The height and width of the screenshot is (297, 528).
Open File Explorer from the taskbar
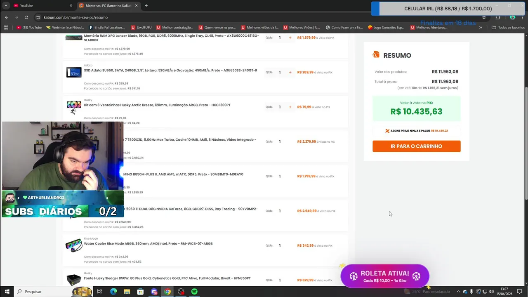[127, 292]
